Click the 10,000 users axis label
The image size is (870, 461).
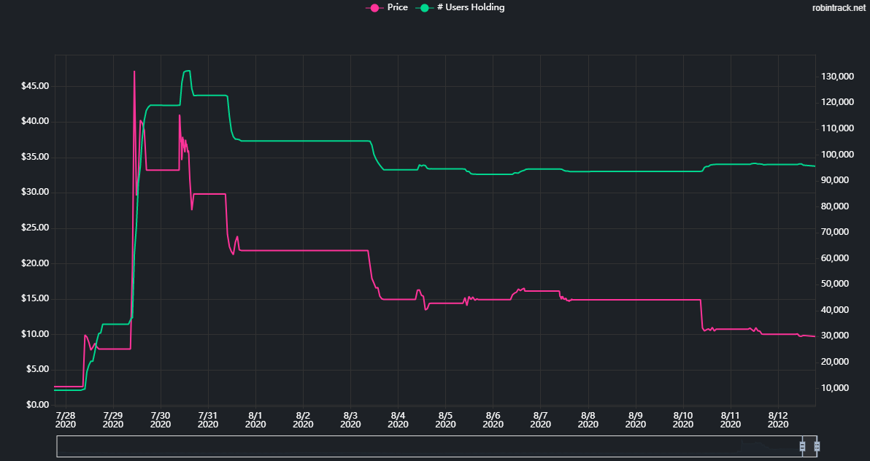[x=836, y=388]
